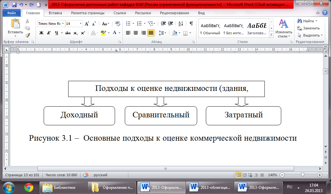Toggle Strikethrough formatting (abc)
This screenshot has width=331, height=194.
(x=68, y=33)
